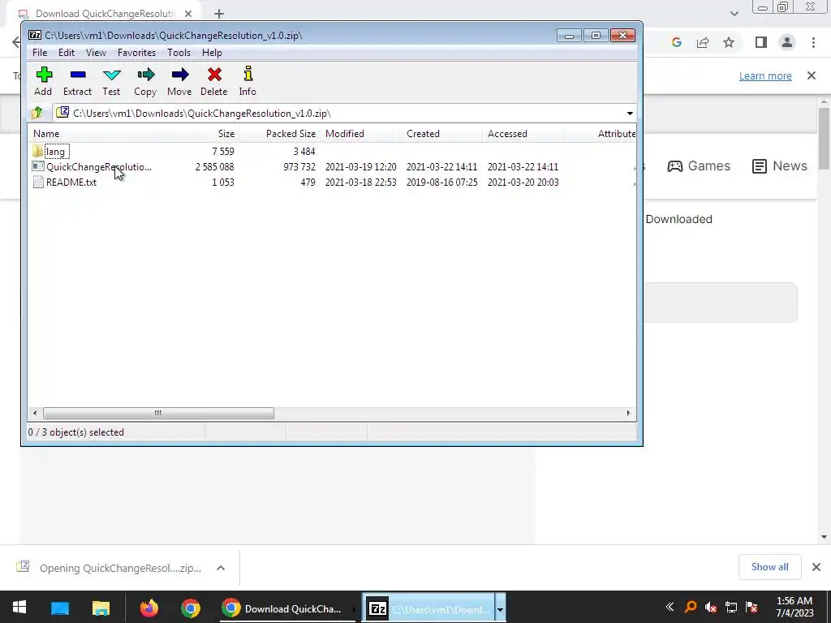Viewport: 831px width, 623px height.
Task: Go to the News section in browser
Action: coord(780,165)
